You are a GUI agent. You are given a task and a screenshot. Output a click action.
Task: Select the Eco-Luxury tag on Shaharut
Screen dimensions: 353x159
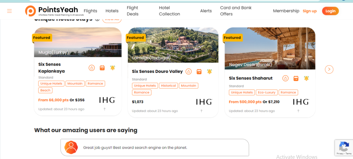coord(266,92)
